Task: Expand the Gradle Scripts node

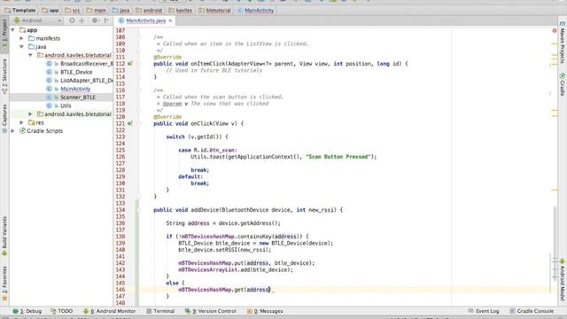Action: coord(13,131)
